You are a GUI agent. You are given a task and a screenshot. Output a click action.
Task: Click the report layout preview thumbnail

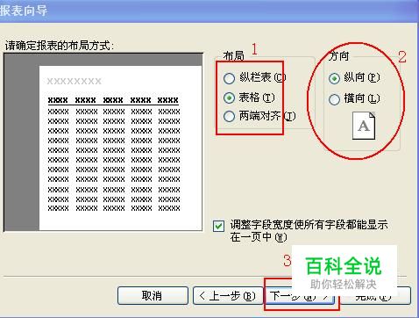[103, 142]
